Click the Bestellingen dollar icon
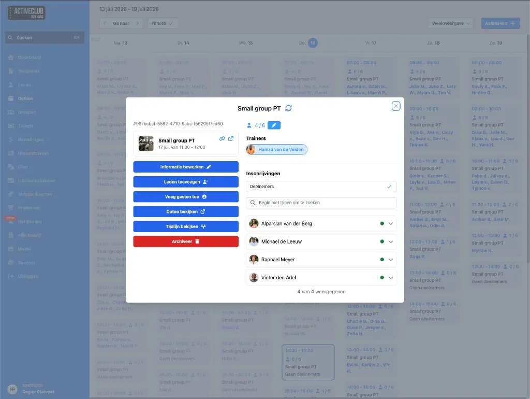530x399 pixels. pos(11,139)
